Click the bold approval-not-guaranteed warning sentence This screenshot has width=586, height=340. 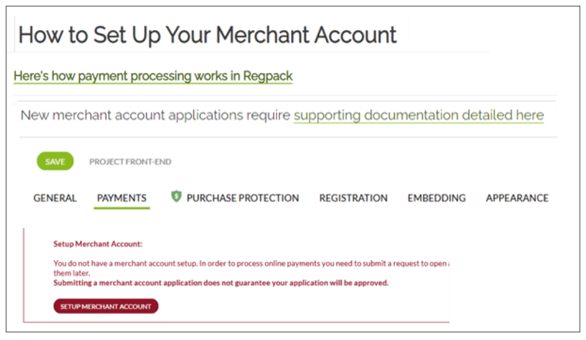[x=220, y=283]
